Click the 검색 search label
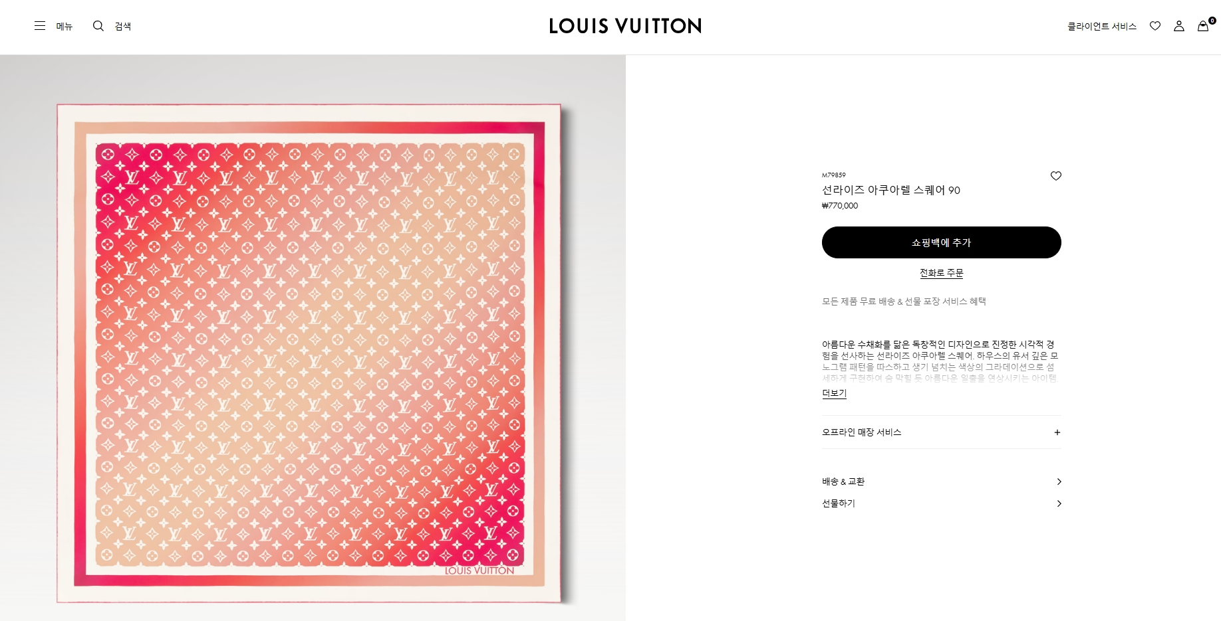Image resolution: width=1221 pixels, height=621 pixels. 123,27
